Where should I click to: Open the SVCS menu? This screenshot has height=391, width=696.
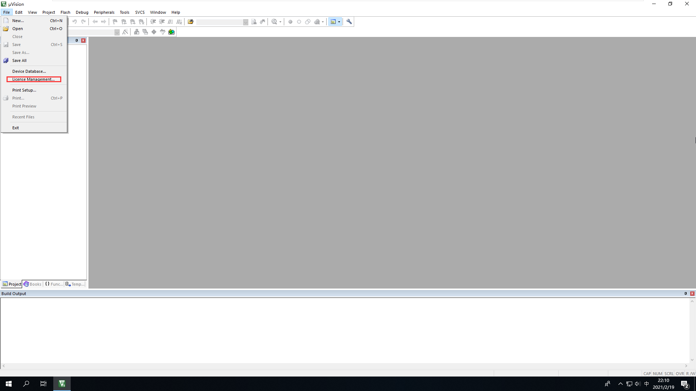click(x=140, y=12)
